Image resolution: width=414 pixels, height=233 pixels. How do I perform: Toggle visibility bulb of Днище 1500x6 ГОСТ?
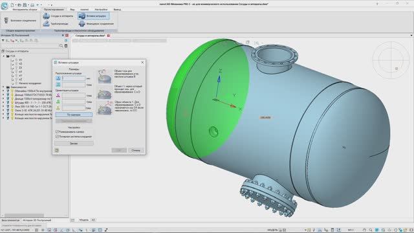pyautogui.click(x=12, y=94)
